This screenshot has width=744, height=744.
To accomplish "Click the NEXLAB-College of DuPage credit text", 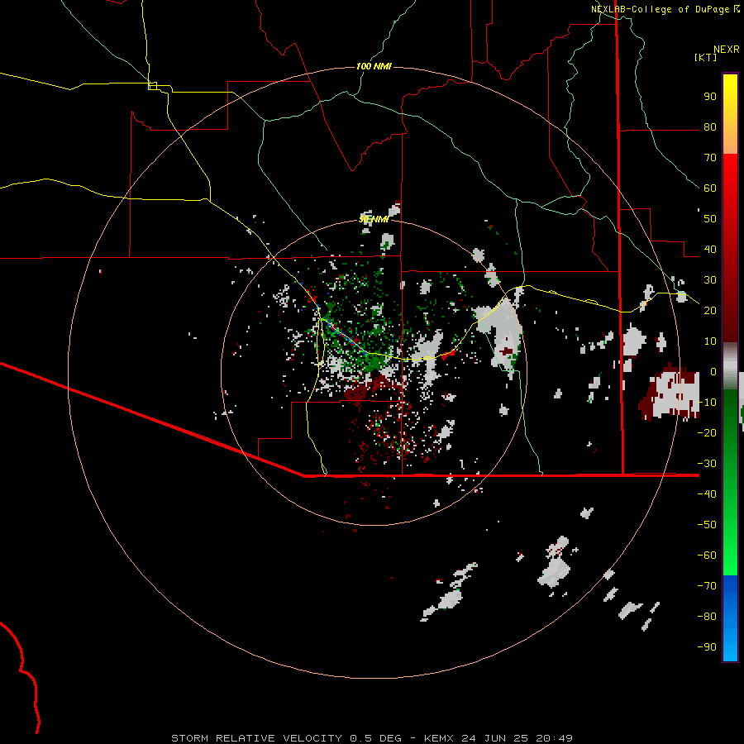I will click(661, 9).
